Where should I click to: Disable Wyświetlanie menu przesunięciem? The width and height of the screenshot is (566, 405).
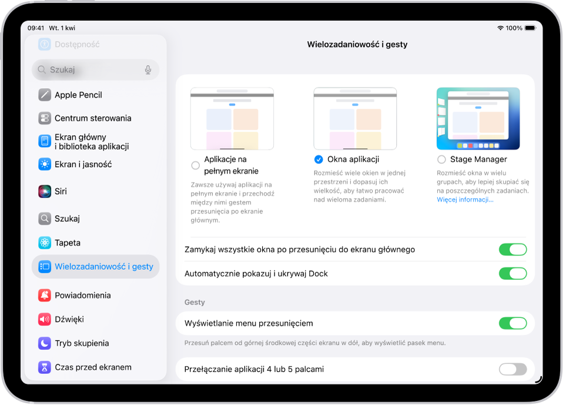(x=513, y=323)
